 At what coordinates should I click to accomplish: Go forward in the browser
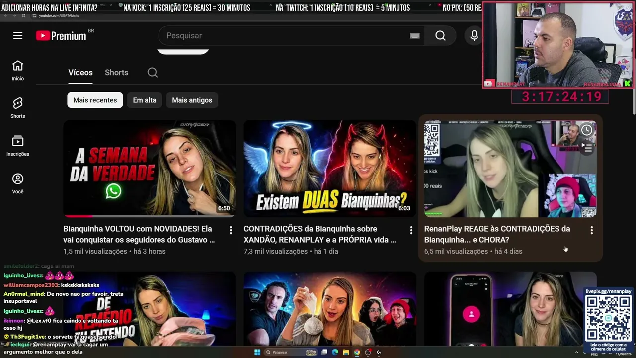coord(14,16)
